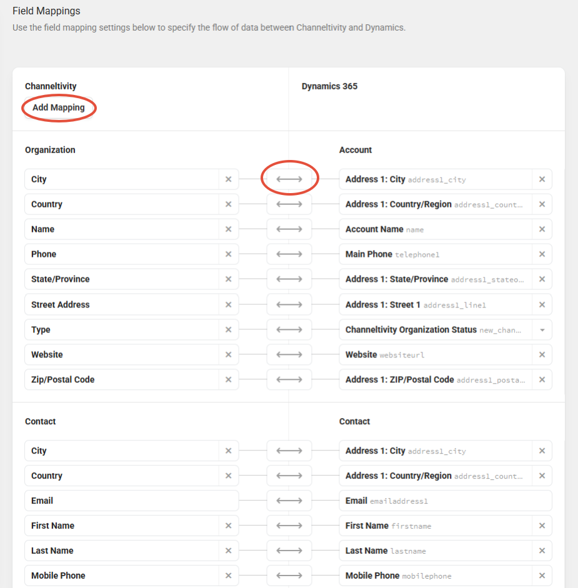The width and height of the screenshot is (578, 588).
Task: Toggle sync direction for Zip/Postal Code
Action: tap(289, 379)
